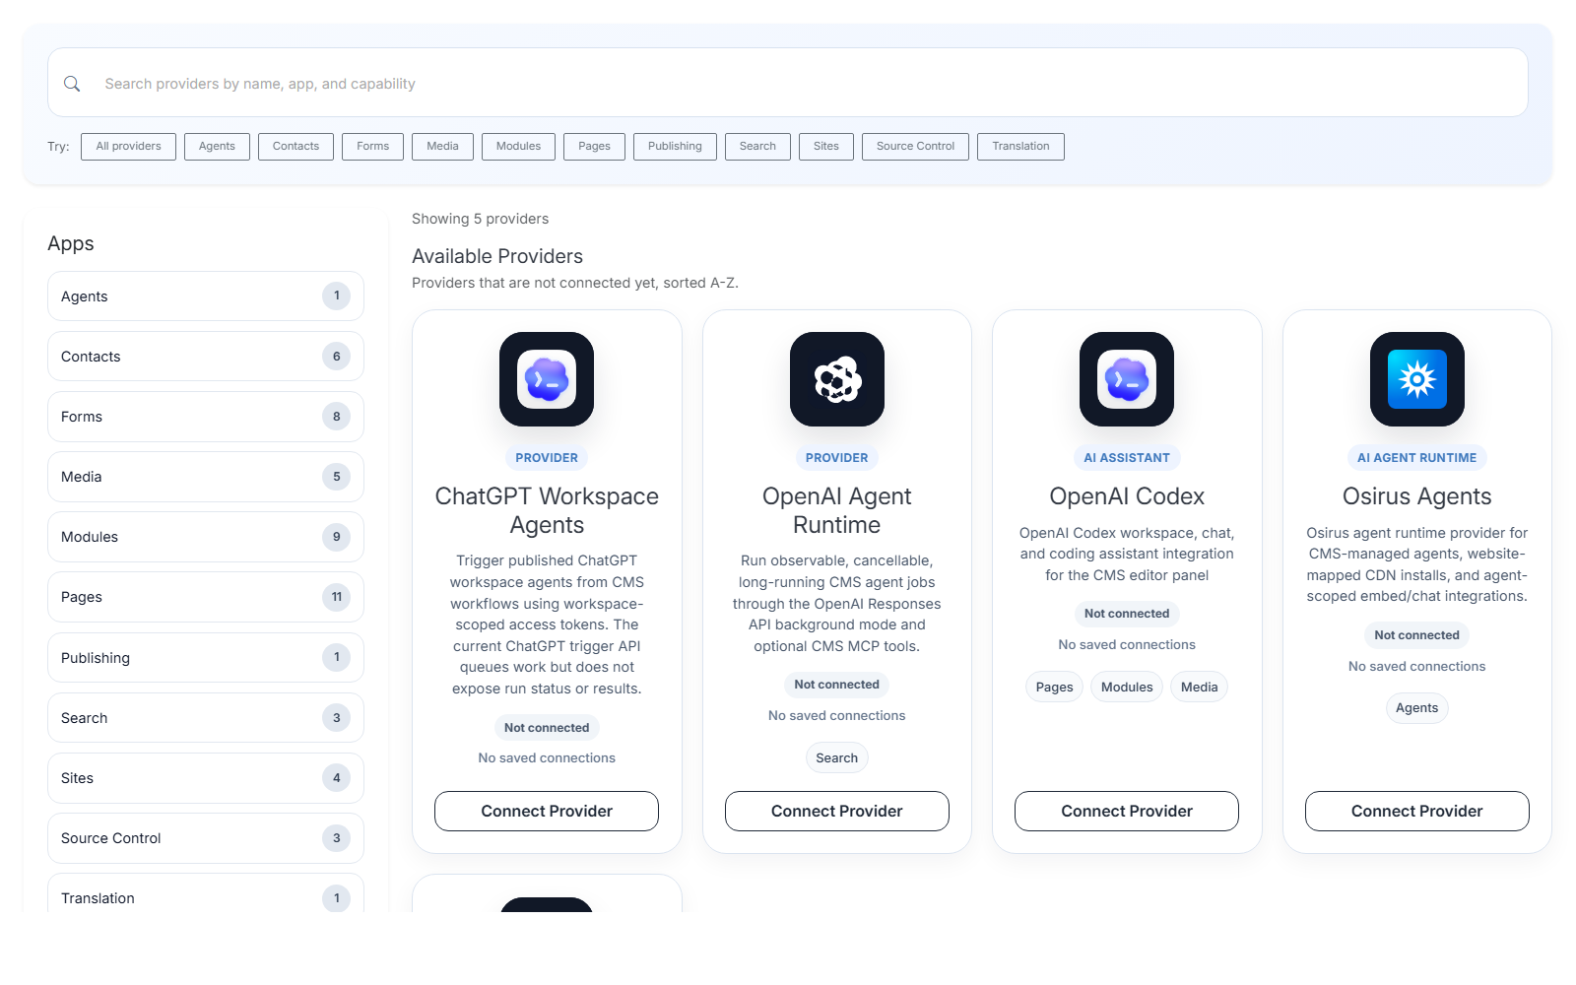Image resolution: width=1576 pixels, height=985 pixels.
Task: Click the Media tag on OpenAI Codex
Action: [x=1199, y=688]
